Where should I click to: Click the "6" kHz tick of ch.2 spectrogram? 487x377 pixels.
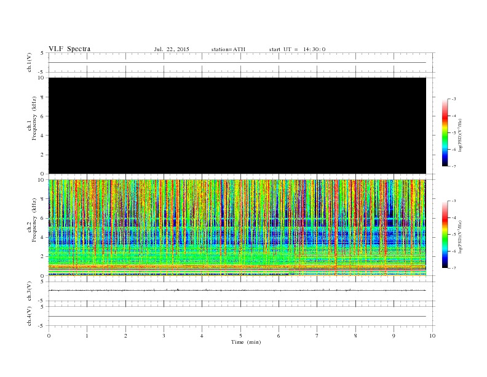pos(42,218)
